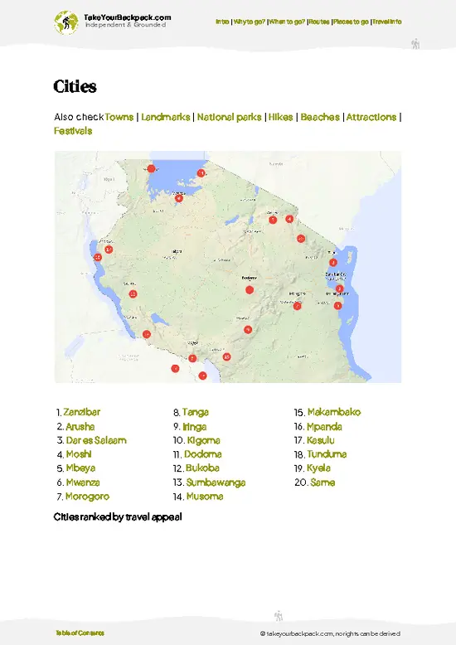The image size is (456, 645).
Task: Open the Kigoma city link in the list
Action: pos(204,440)
